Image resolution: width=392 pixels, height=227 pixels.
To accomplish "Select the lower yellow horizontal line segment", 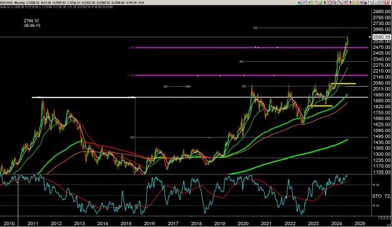I will (x=321, y=106).
